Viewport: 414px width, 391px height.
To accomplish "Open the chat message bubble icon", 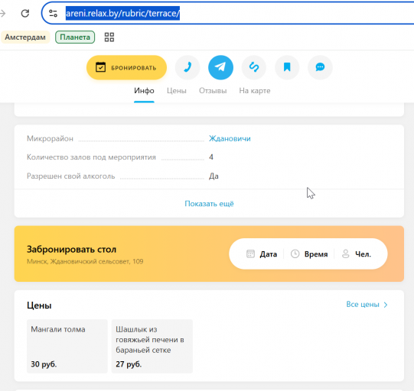I will click(321, 67).
